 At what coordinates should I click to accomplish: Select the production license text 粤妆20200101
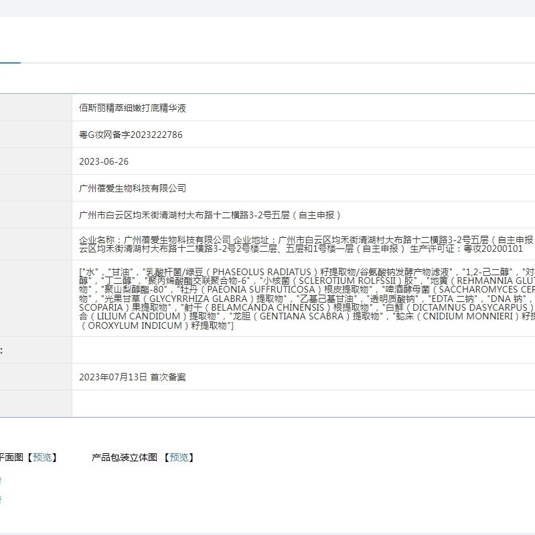click(493, 248)
